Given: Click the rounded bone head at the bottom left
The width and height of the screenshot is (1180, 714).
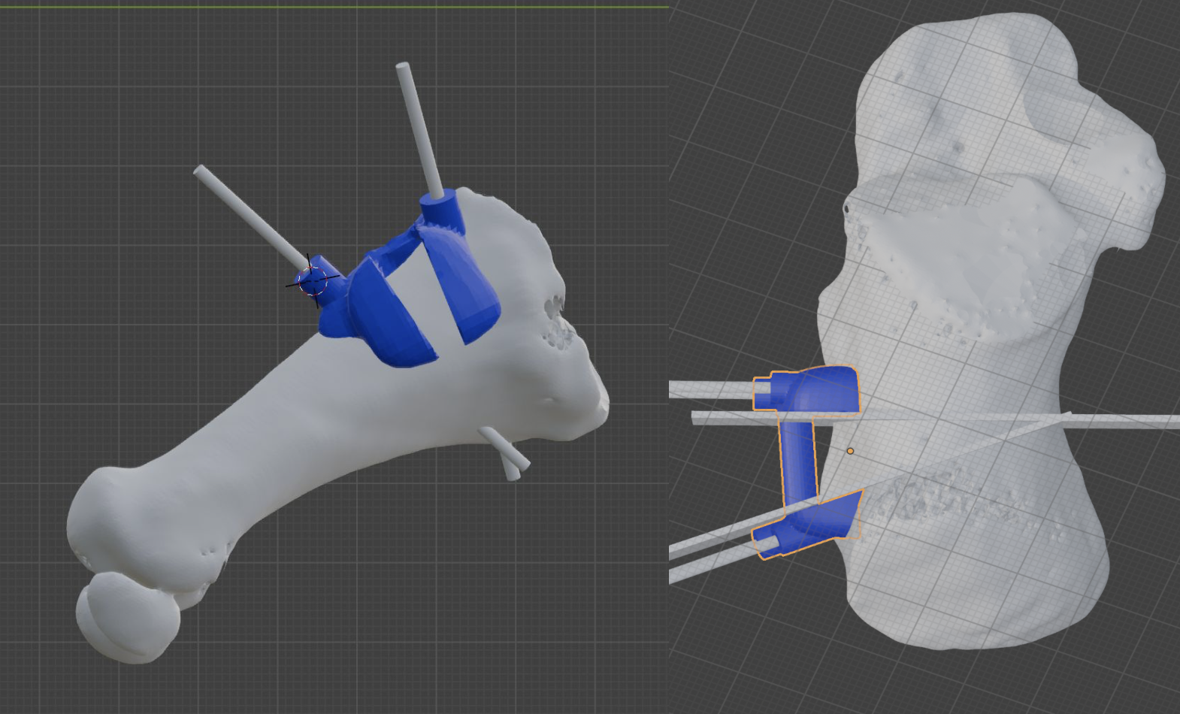Looking at the screenshot, I should [128, 618].
